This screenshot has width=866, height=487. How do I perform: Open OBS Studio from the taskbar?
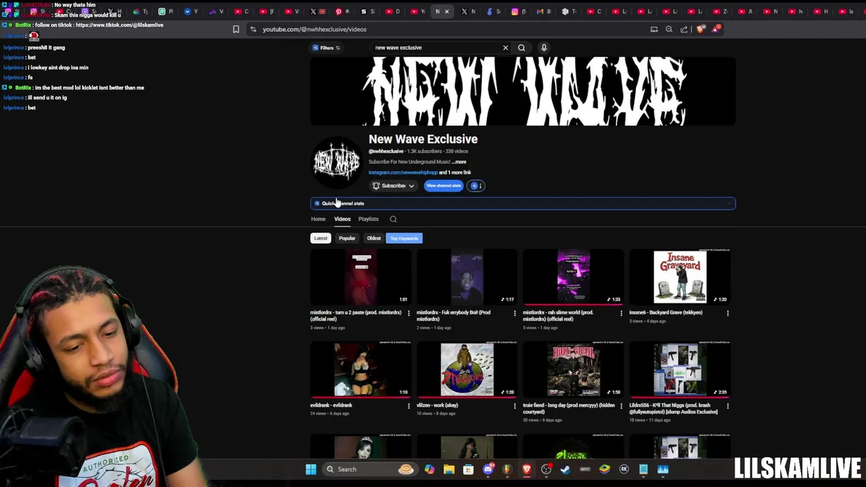pos(546,469)
